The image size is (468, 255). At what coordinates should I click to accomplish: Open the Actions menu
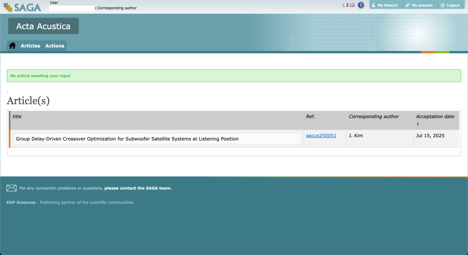point(54,46)
